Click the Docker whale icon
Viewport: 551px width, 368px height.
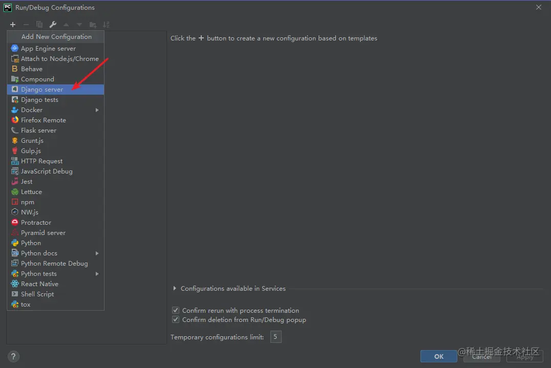(x=15, y=110)
